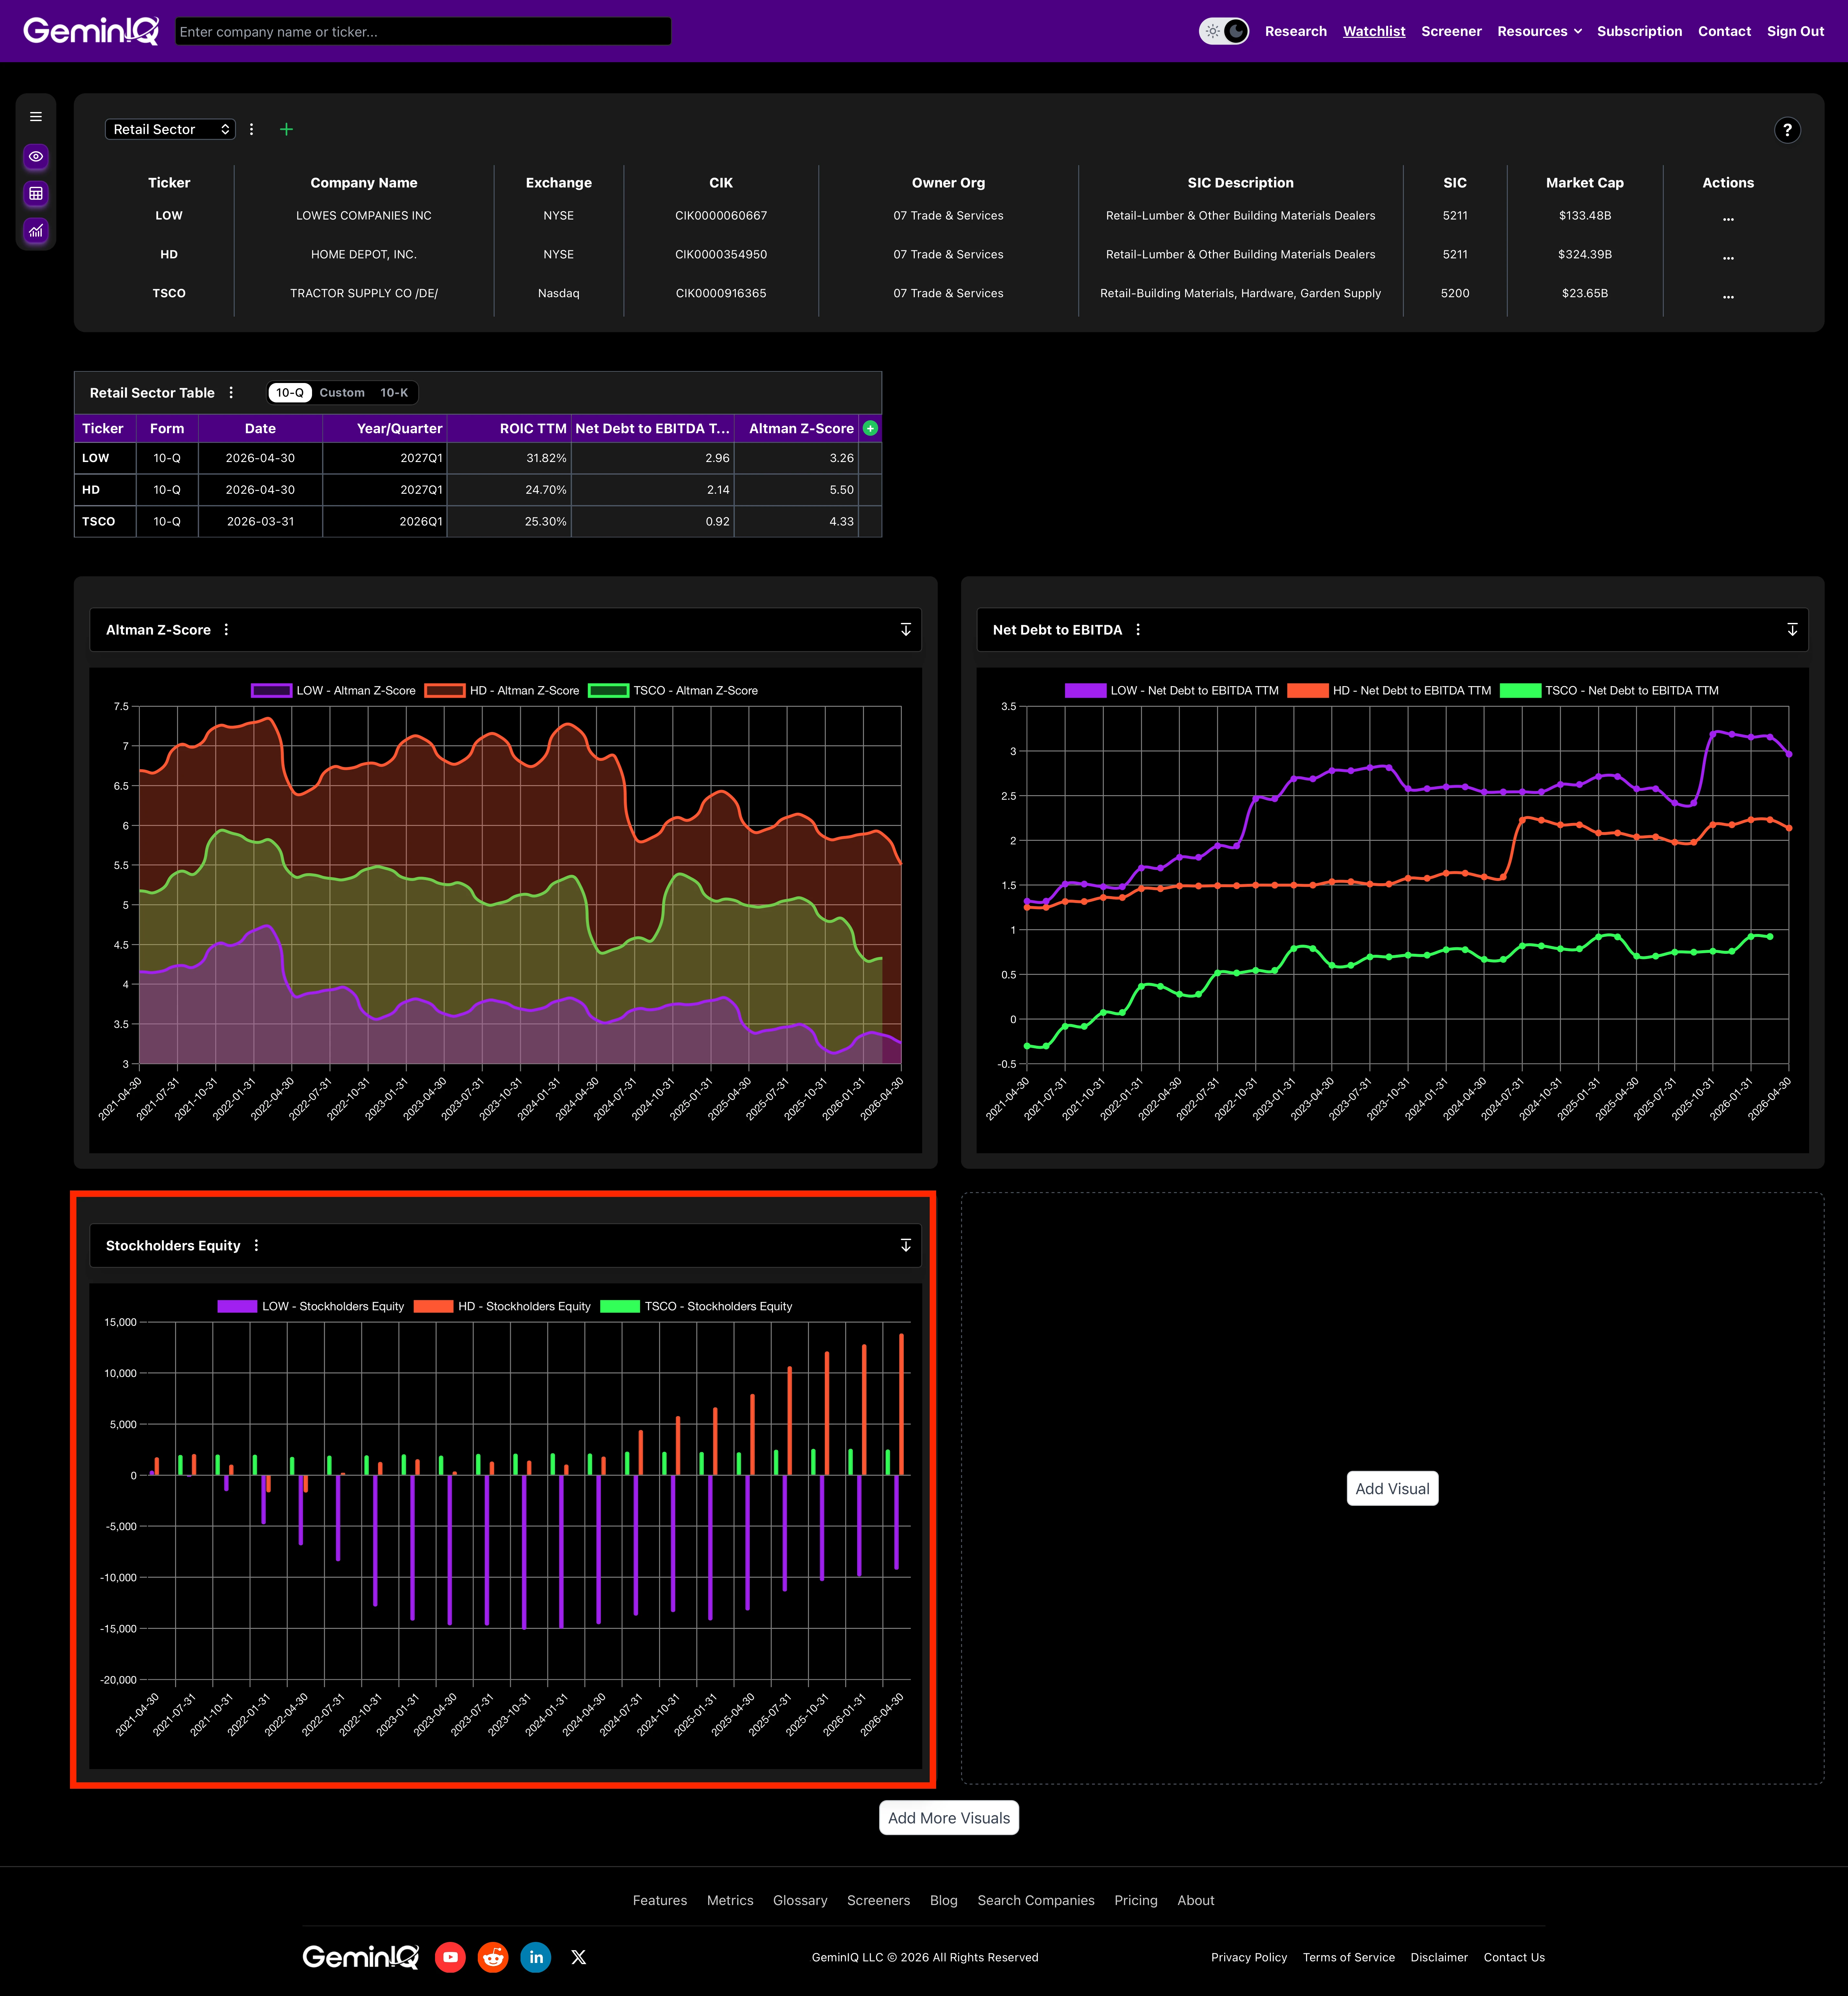Screen dimensions: 1848x1996
Task: Switch table to Custom period
Action: point(342,393)
